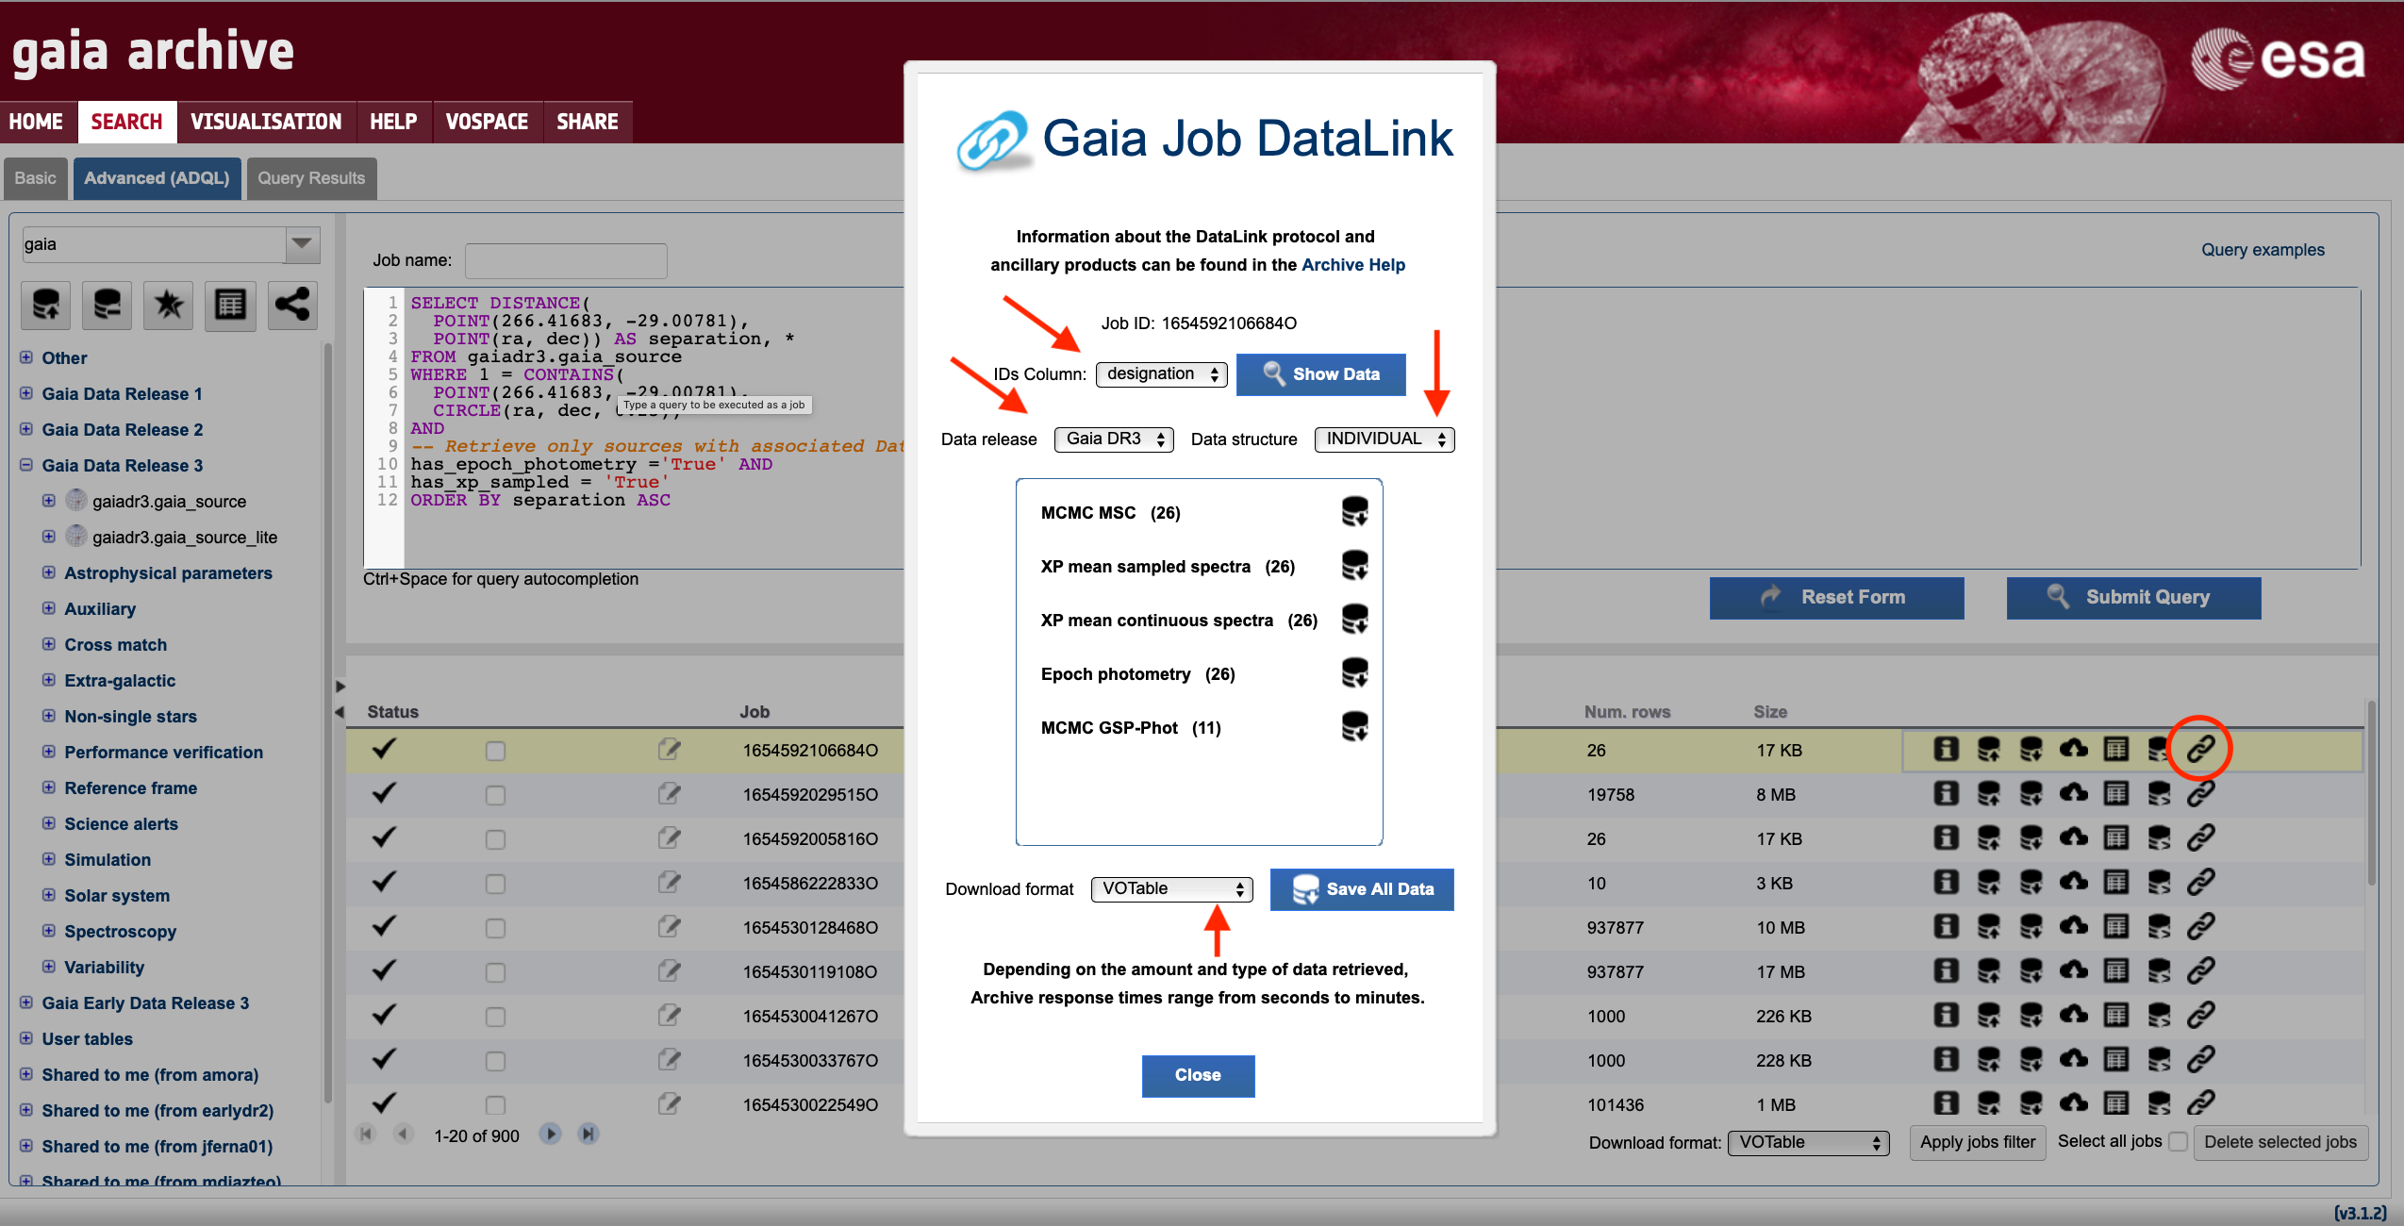Click the Delete selected jobs button
Image resolution: width=2404 pixels, height=1226 pixels.
coord(2280,1143)
